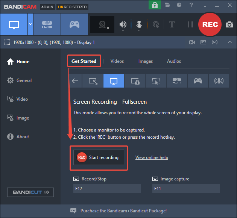The image size is (237, 218).
Task: Collapse the panel with up chevron
Action: (x=230, y=42)
